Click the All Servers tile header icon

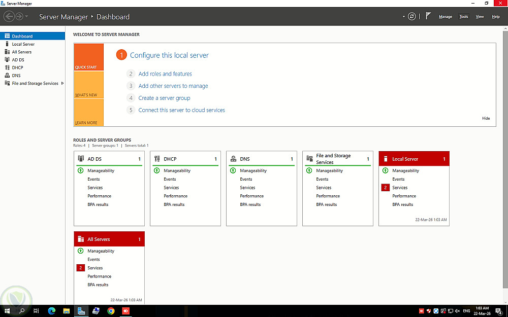81,239
